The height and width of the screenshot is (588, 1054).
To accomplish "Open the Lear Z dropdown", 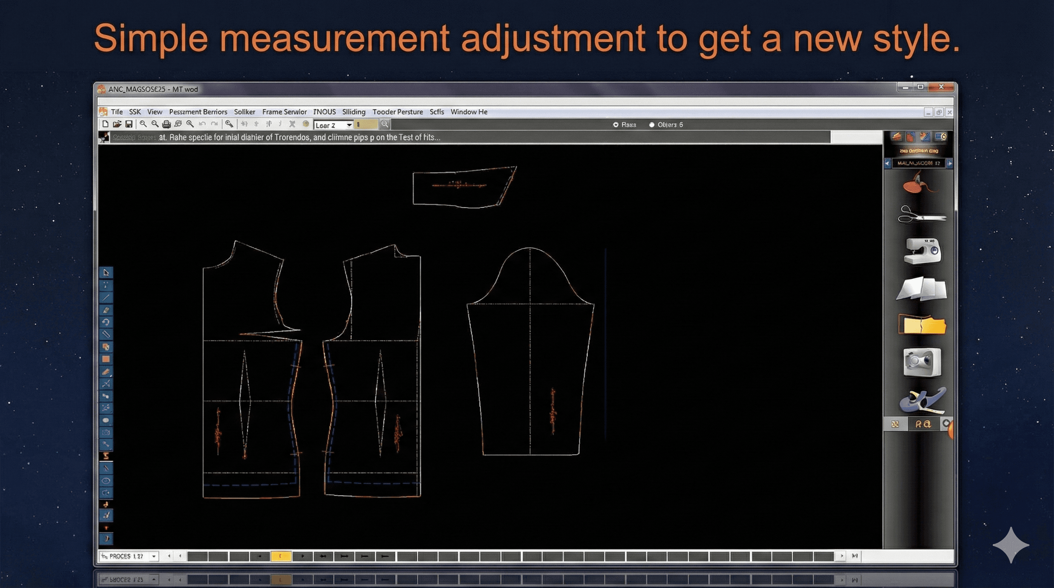I will (349, 125).
